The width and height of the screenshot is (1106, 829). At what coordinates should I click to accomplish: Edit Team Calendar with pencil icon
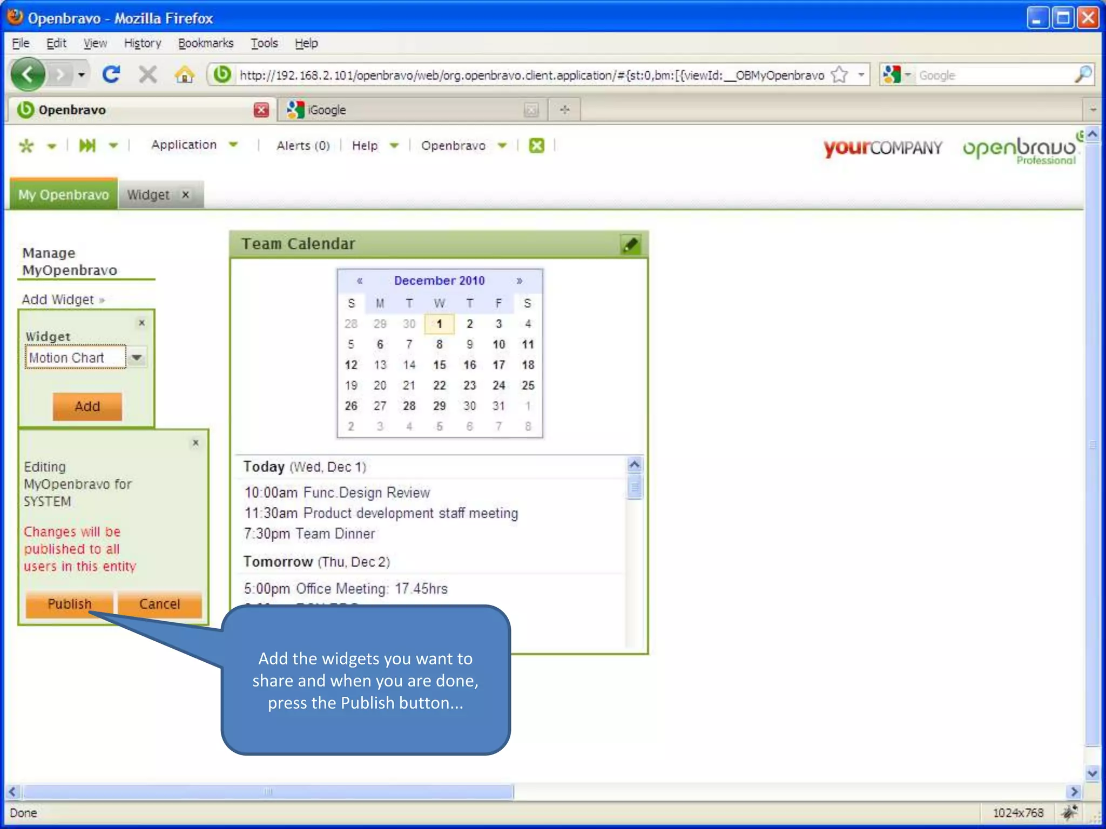coord(630,244)
